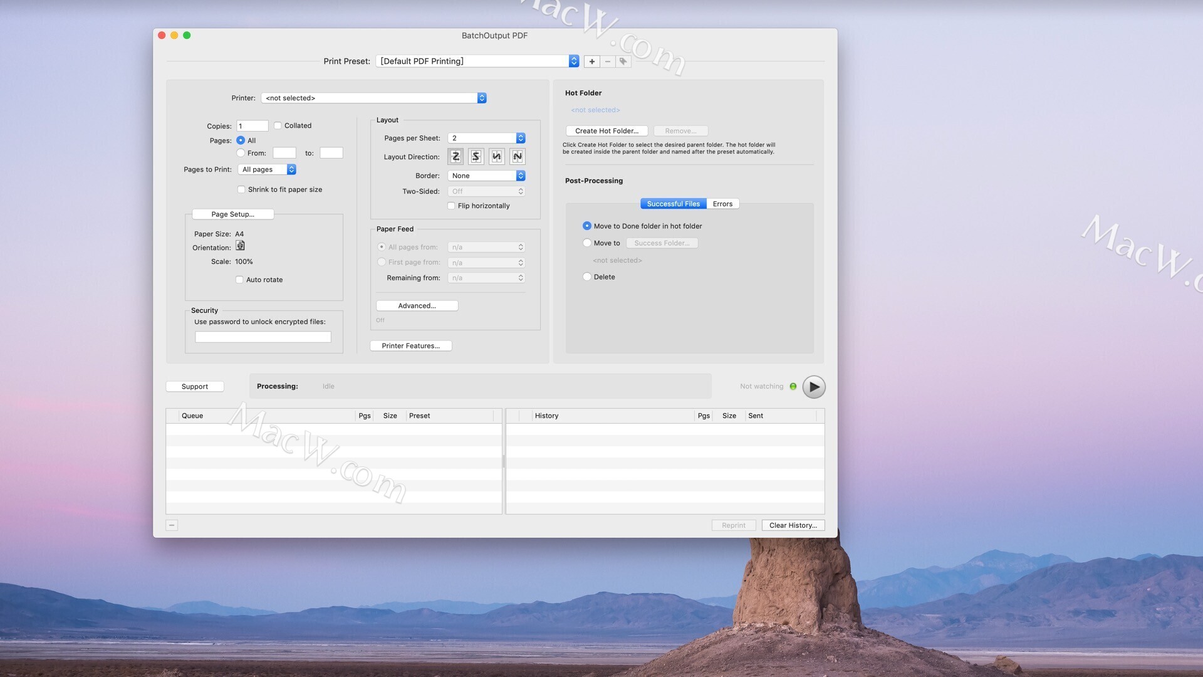The image size is (1203, 677).
Task: Enable Shrink to fit paper size
Action: tap(241, 189)
